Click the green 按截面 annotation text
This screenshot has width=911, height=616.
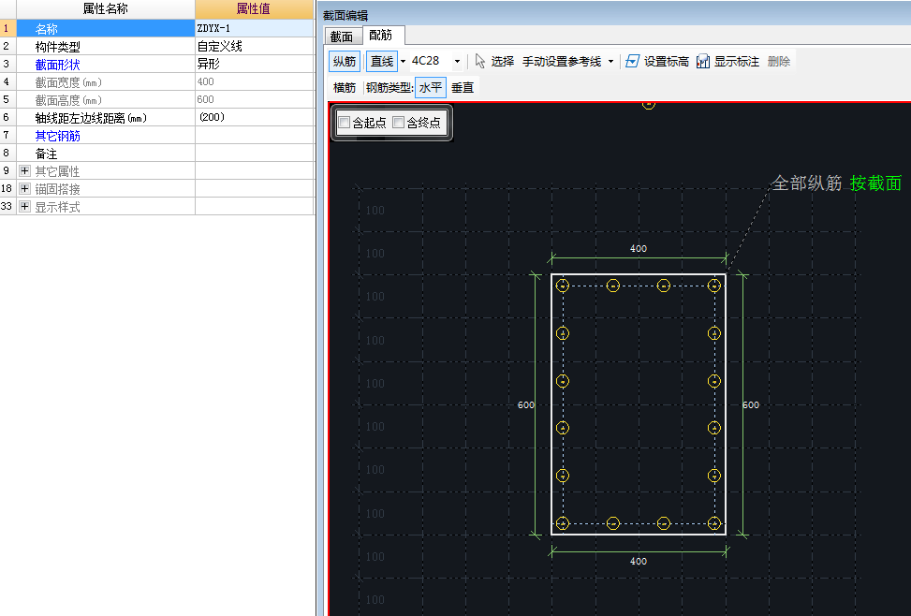pyautogui.click(x=875, y=183)
